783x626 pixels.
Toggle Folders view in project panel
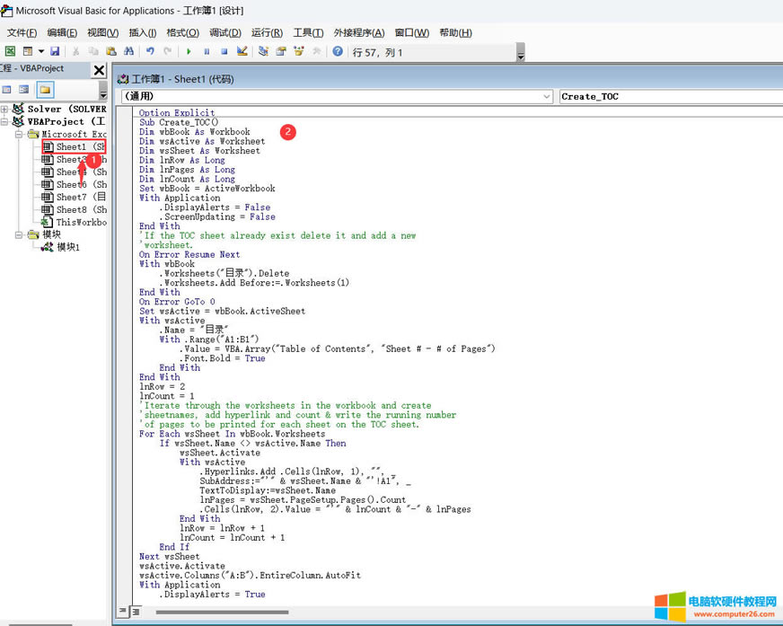[x=45, y=90]
